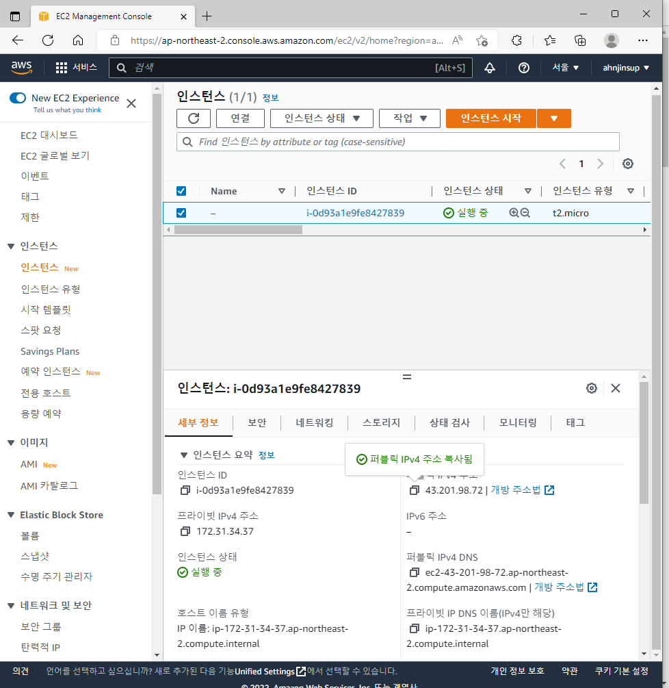Copy public IPv4 address 43.201.98.72
Screen dimensions: 669x688
pyautogui.click(x=415, y=490)
